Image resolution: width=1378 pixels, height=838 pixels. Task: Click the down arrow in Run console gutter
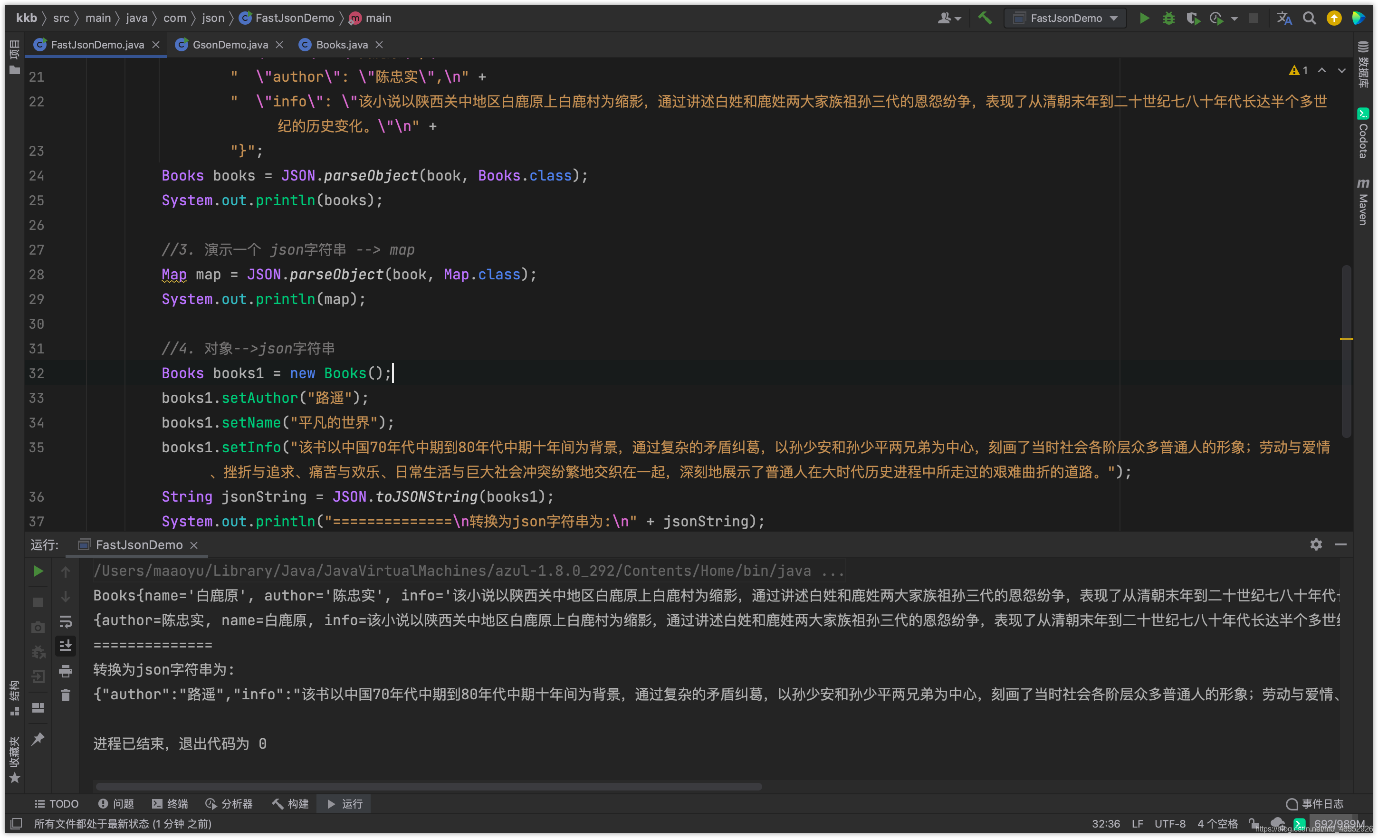pos(66,597)
